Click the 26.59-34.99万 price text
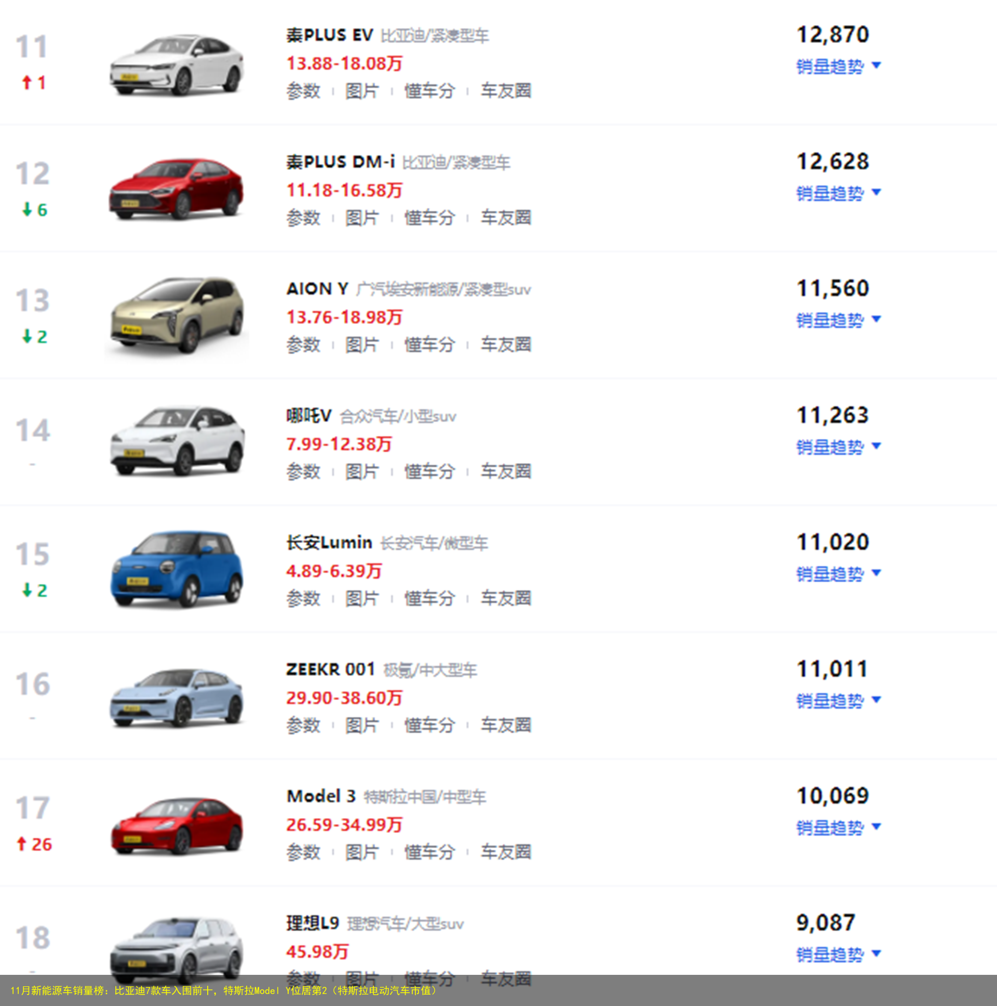This screenshot has width=997, height=1006. [x=344, y=825]
